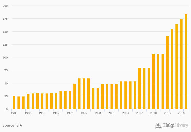Click the 200 y-axis label
191x132 pixels.
tap(5, 6)
